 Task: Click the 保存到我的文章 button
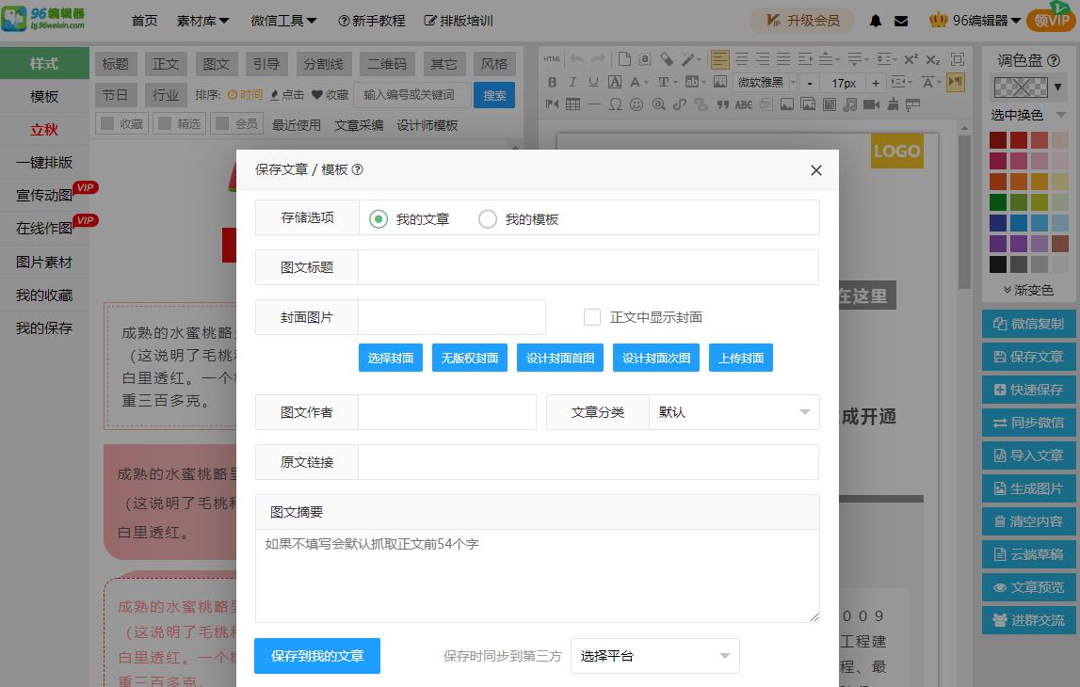tap(316, 656)
